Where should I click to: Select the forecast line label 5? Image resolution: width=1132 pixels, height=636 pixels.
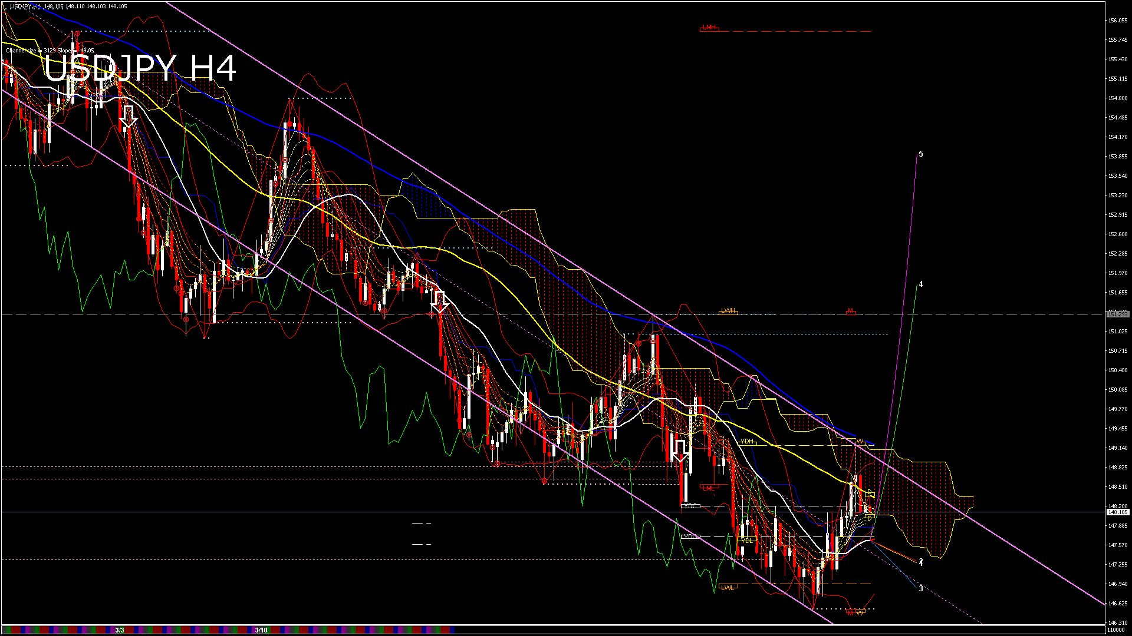pyautogui.click(x=921, y=154)
